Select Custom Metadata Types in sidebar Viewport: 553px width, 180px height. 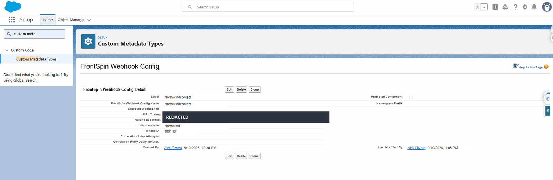pos(36,59)
